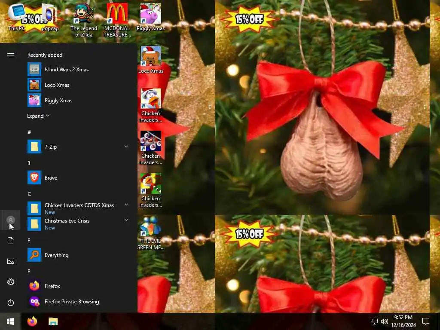
Task: Open Firefox from the taskbar
Action: coord(32,321)
